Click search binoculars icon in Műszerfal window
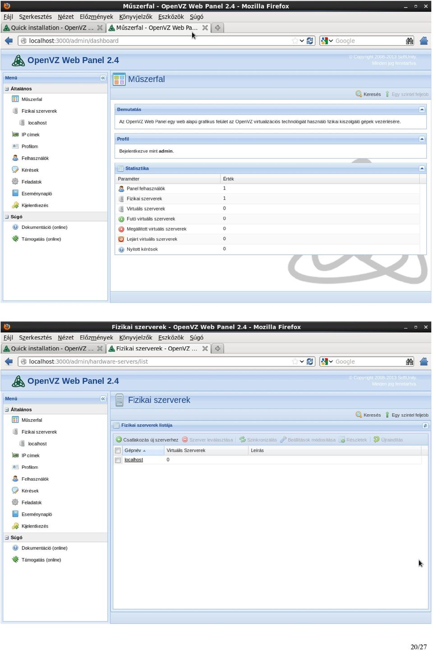Viewport: 433px width, 651px height. 410,41
